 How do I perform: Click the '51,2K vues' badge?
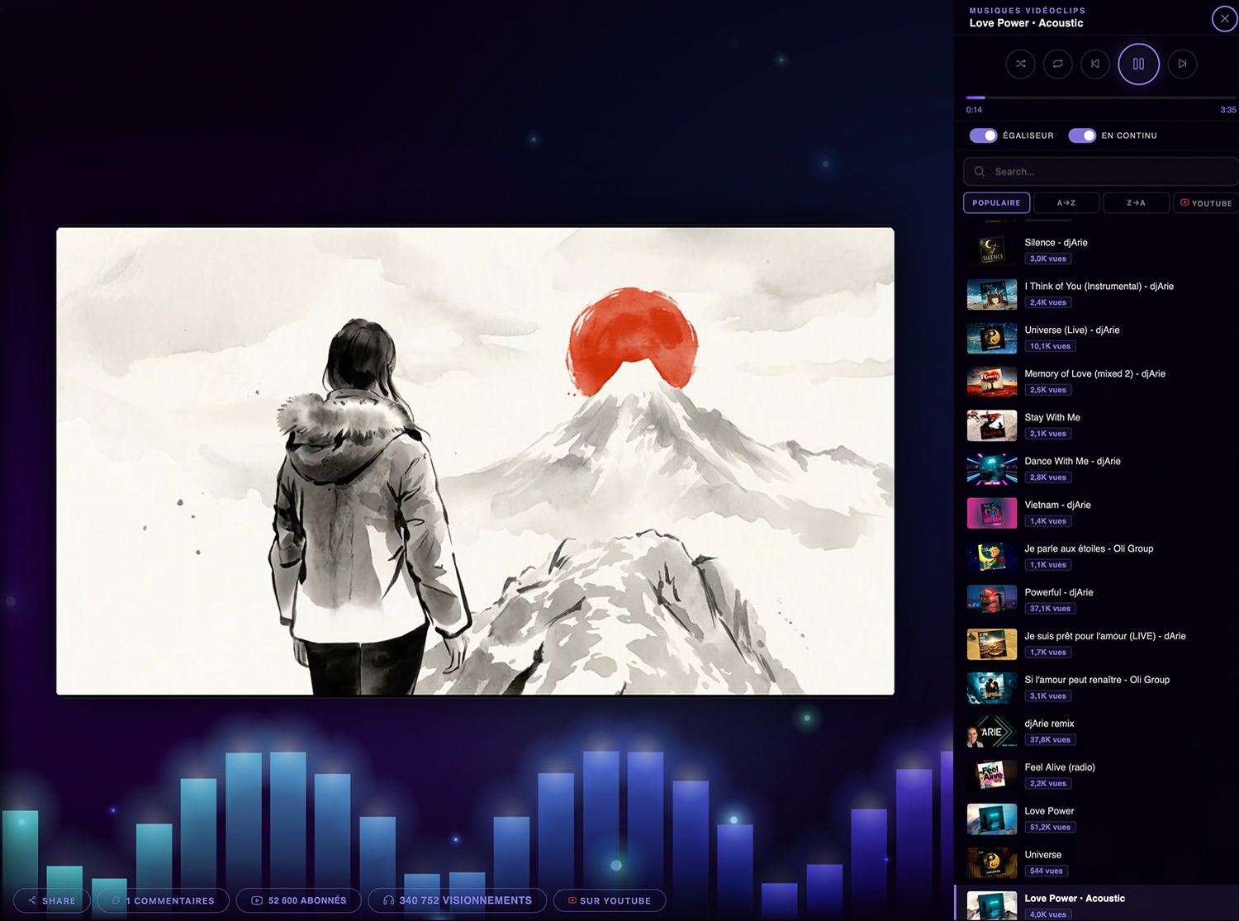click(x=1050, y=828)
